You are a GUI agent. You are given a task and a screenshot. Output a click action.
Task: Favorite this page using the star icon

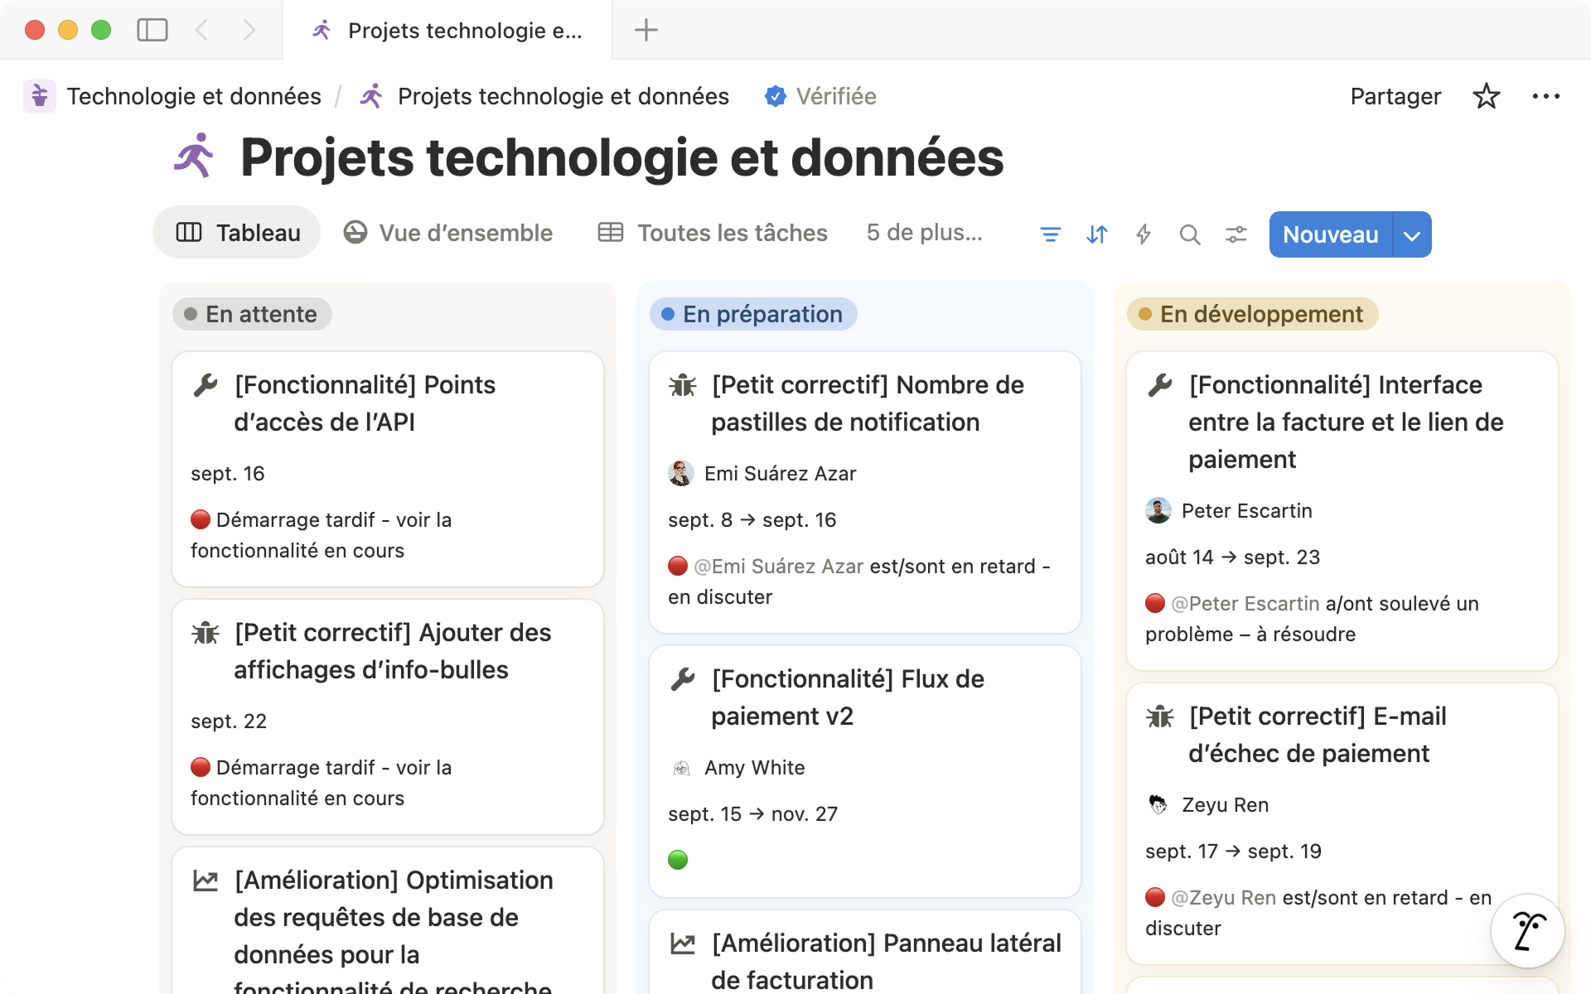pyautogui.click(x=1487, y=96)
